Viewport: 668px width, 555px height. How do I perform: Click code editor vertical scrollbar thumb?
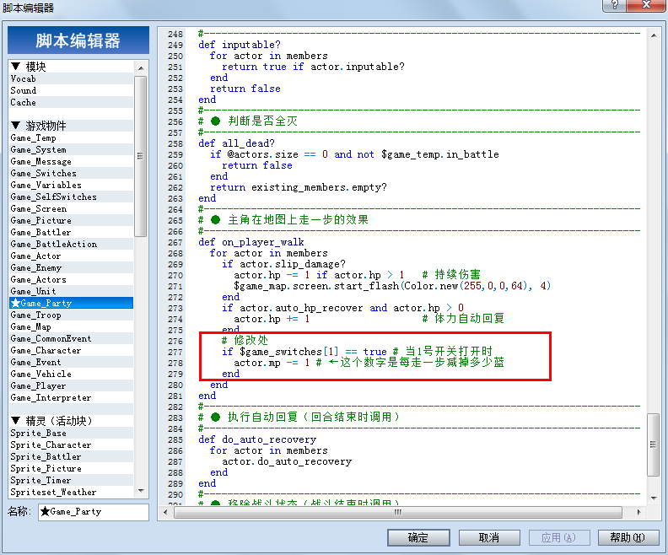point(653,445)
